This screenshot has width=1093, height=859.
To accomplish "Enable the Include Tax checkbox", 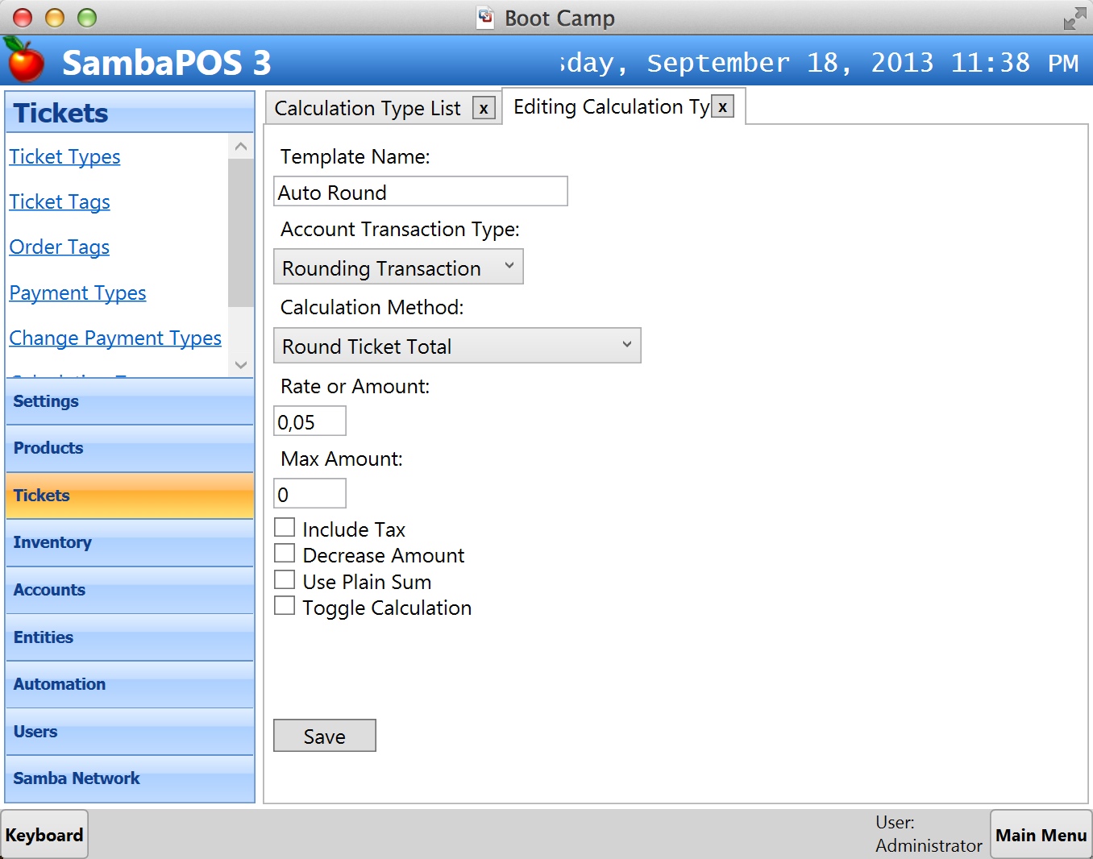I will (285, 528).
